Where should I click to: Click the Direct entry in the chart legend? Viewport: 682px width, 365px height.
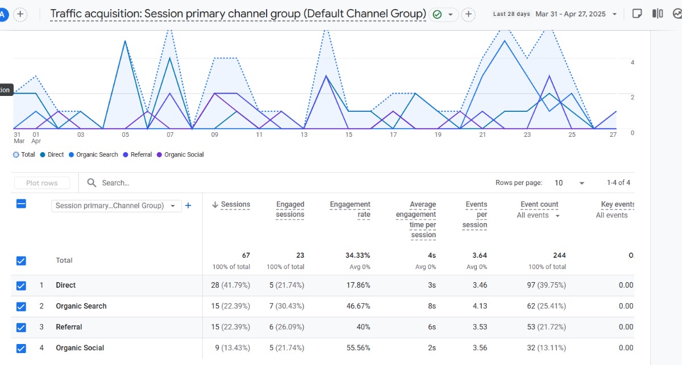[52, 154]
